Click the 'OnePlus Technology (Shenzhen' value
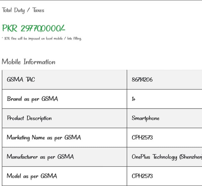202x186 pixels. [167, 157]
